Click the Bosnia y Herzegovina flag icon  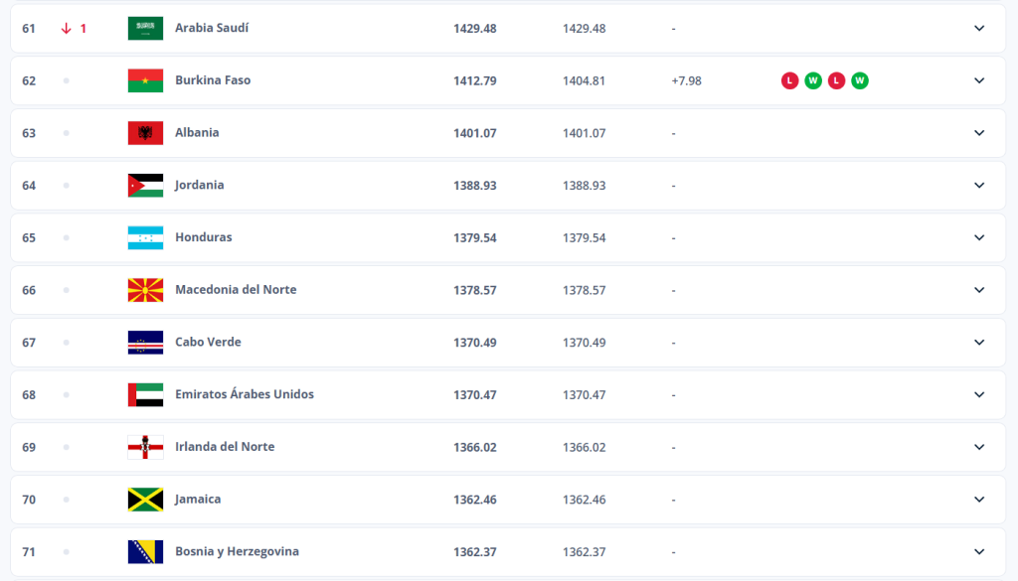(x=145, y=552)
